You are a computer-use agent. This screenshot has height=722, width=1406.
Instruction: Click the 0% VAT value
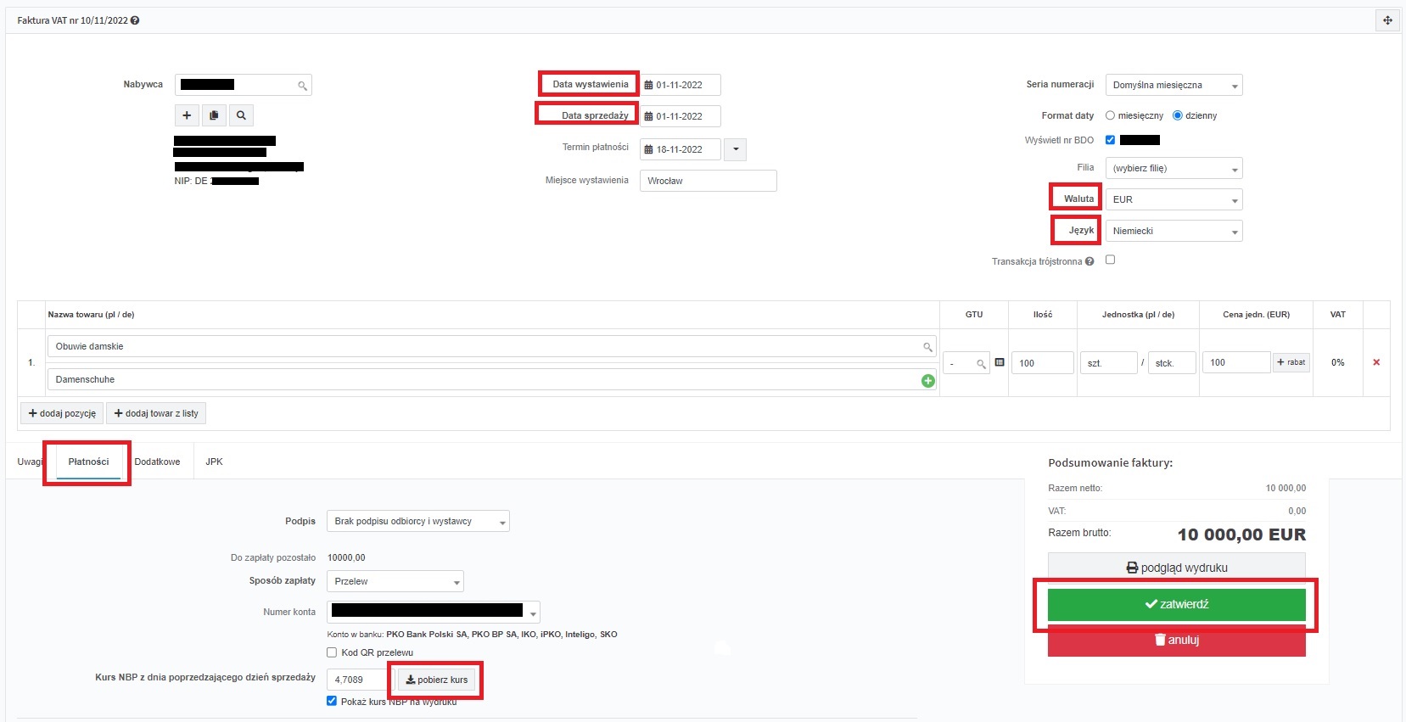pos(1337,362)
